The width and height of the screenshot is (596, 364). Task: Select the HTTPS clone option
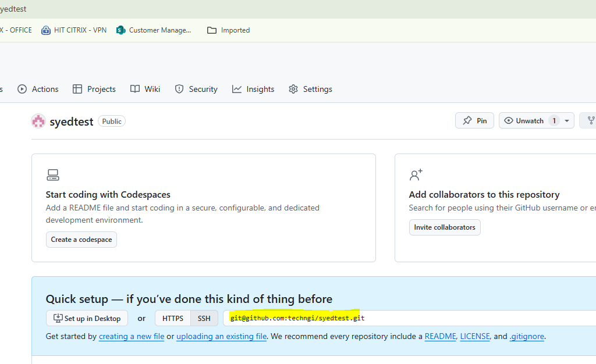172,319
